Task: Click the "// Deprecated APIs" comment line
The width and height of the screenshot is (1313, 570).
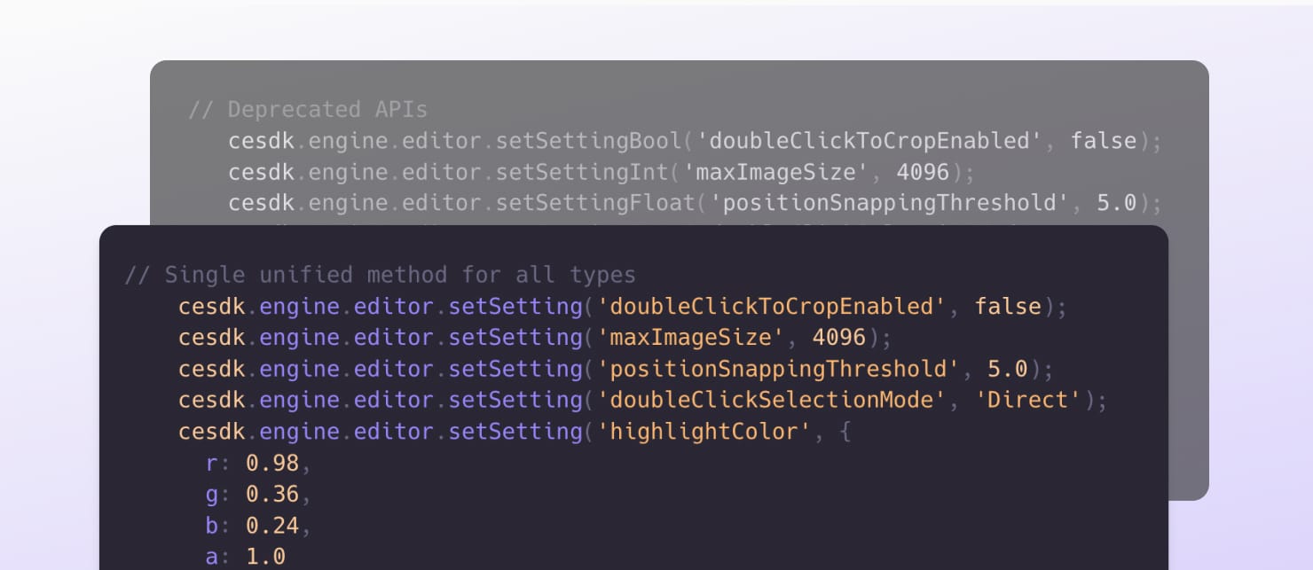Action: pos(307,110)
